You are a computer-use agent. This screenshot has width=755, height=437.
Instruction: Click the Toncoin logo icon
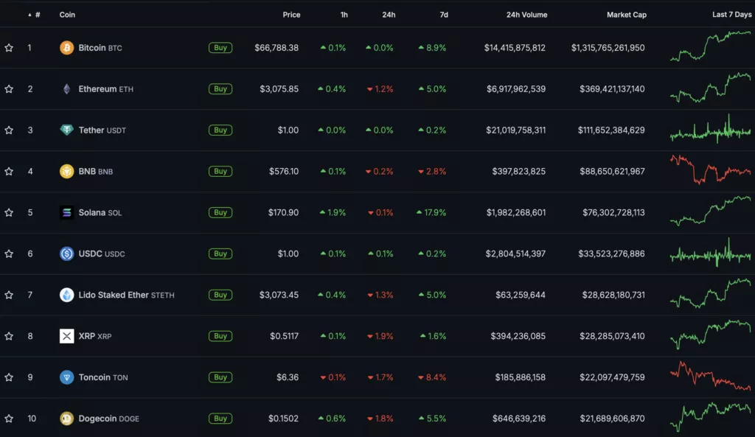coord(66,377)
